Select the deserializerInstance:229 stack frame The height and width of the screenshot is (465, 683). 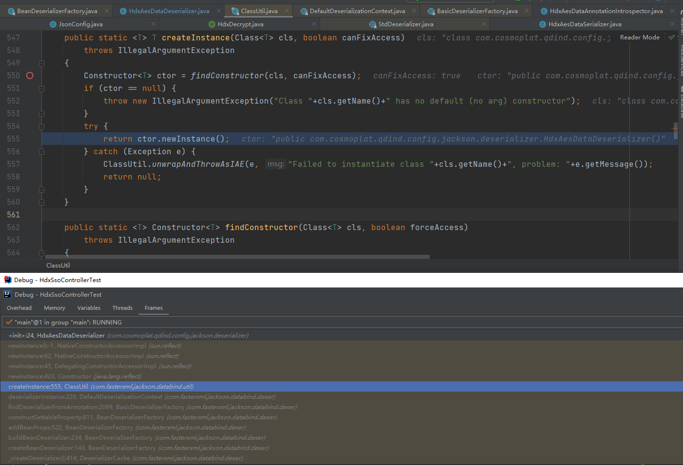pyautogui.click(x=341, y=396)
